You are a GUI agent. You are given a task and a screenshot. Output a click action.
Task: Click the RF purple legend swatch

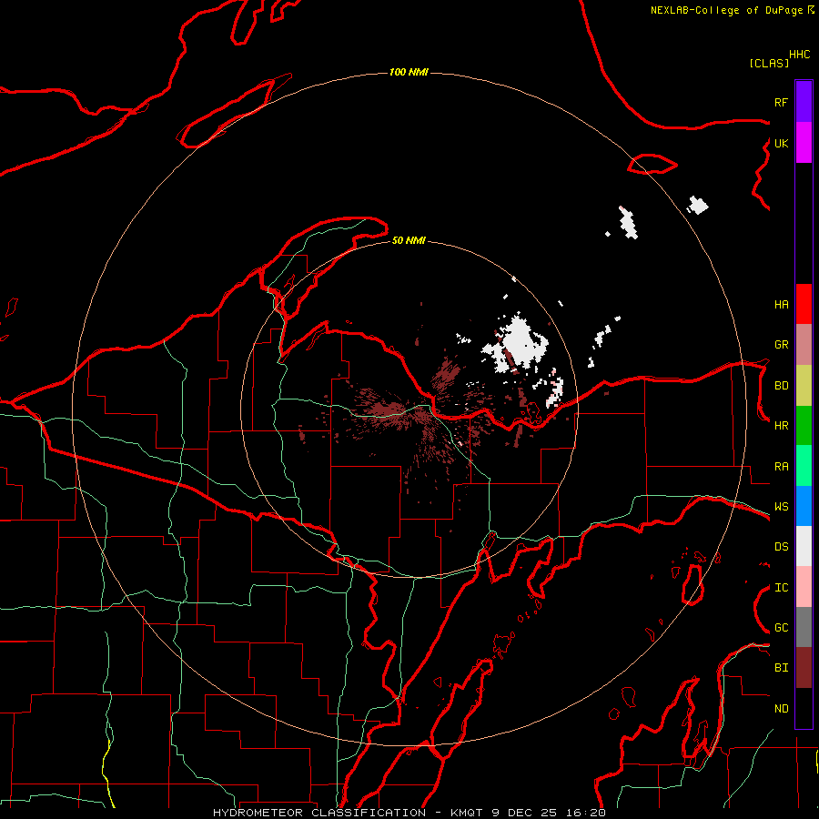(804, 101)
